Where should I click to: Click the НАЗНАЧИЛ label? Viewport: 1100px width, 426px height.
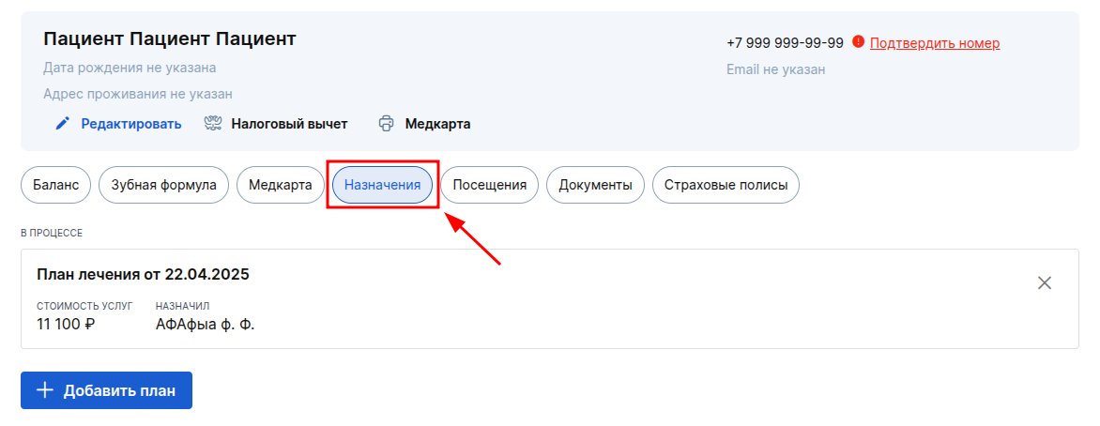(182, 306)
